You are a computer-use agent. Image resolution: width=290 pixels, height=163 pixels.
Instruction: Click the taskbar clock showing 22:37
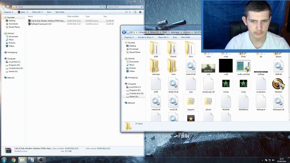(281, 160)
